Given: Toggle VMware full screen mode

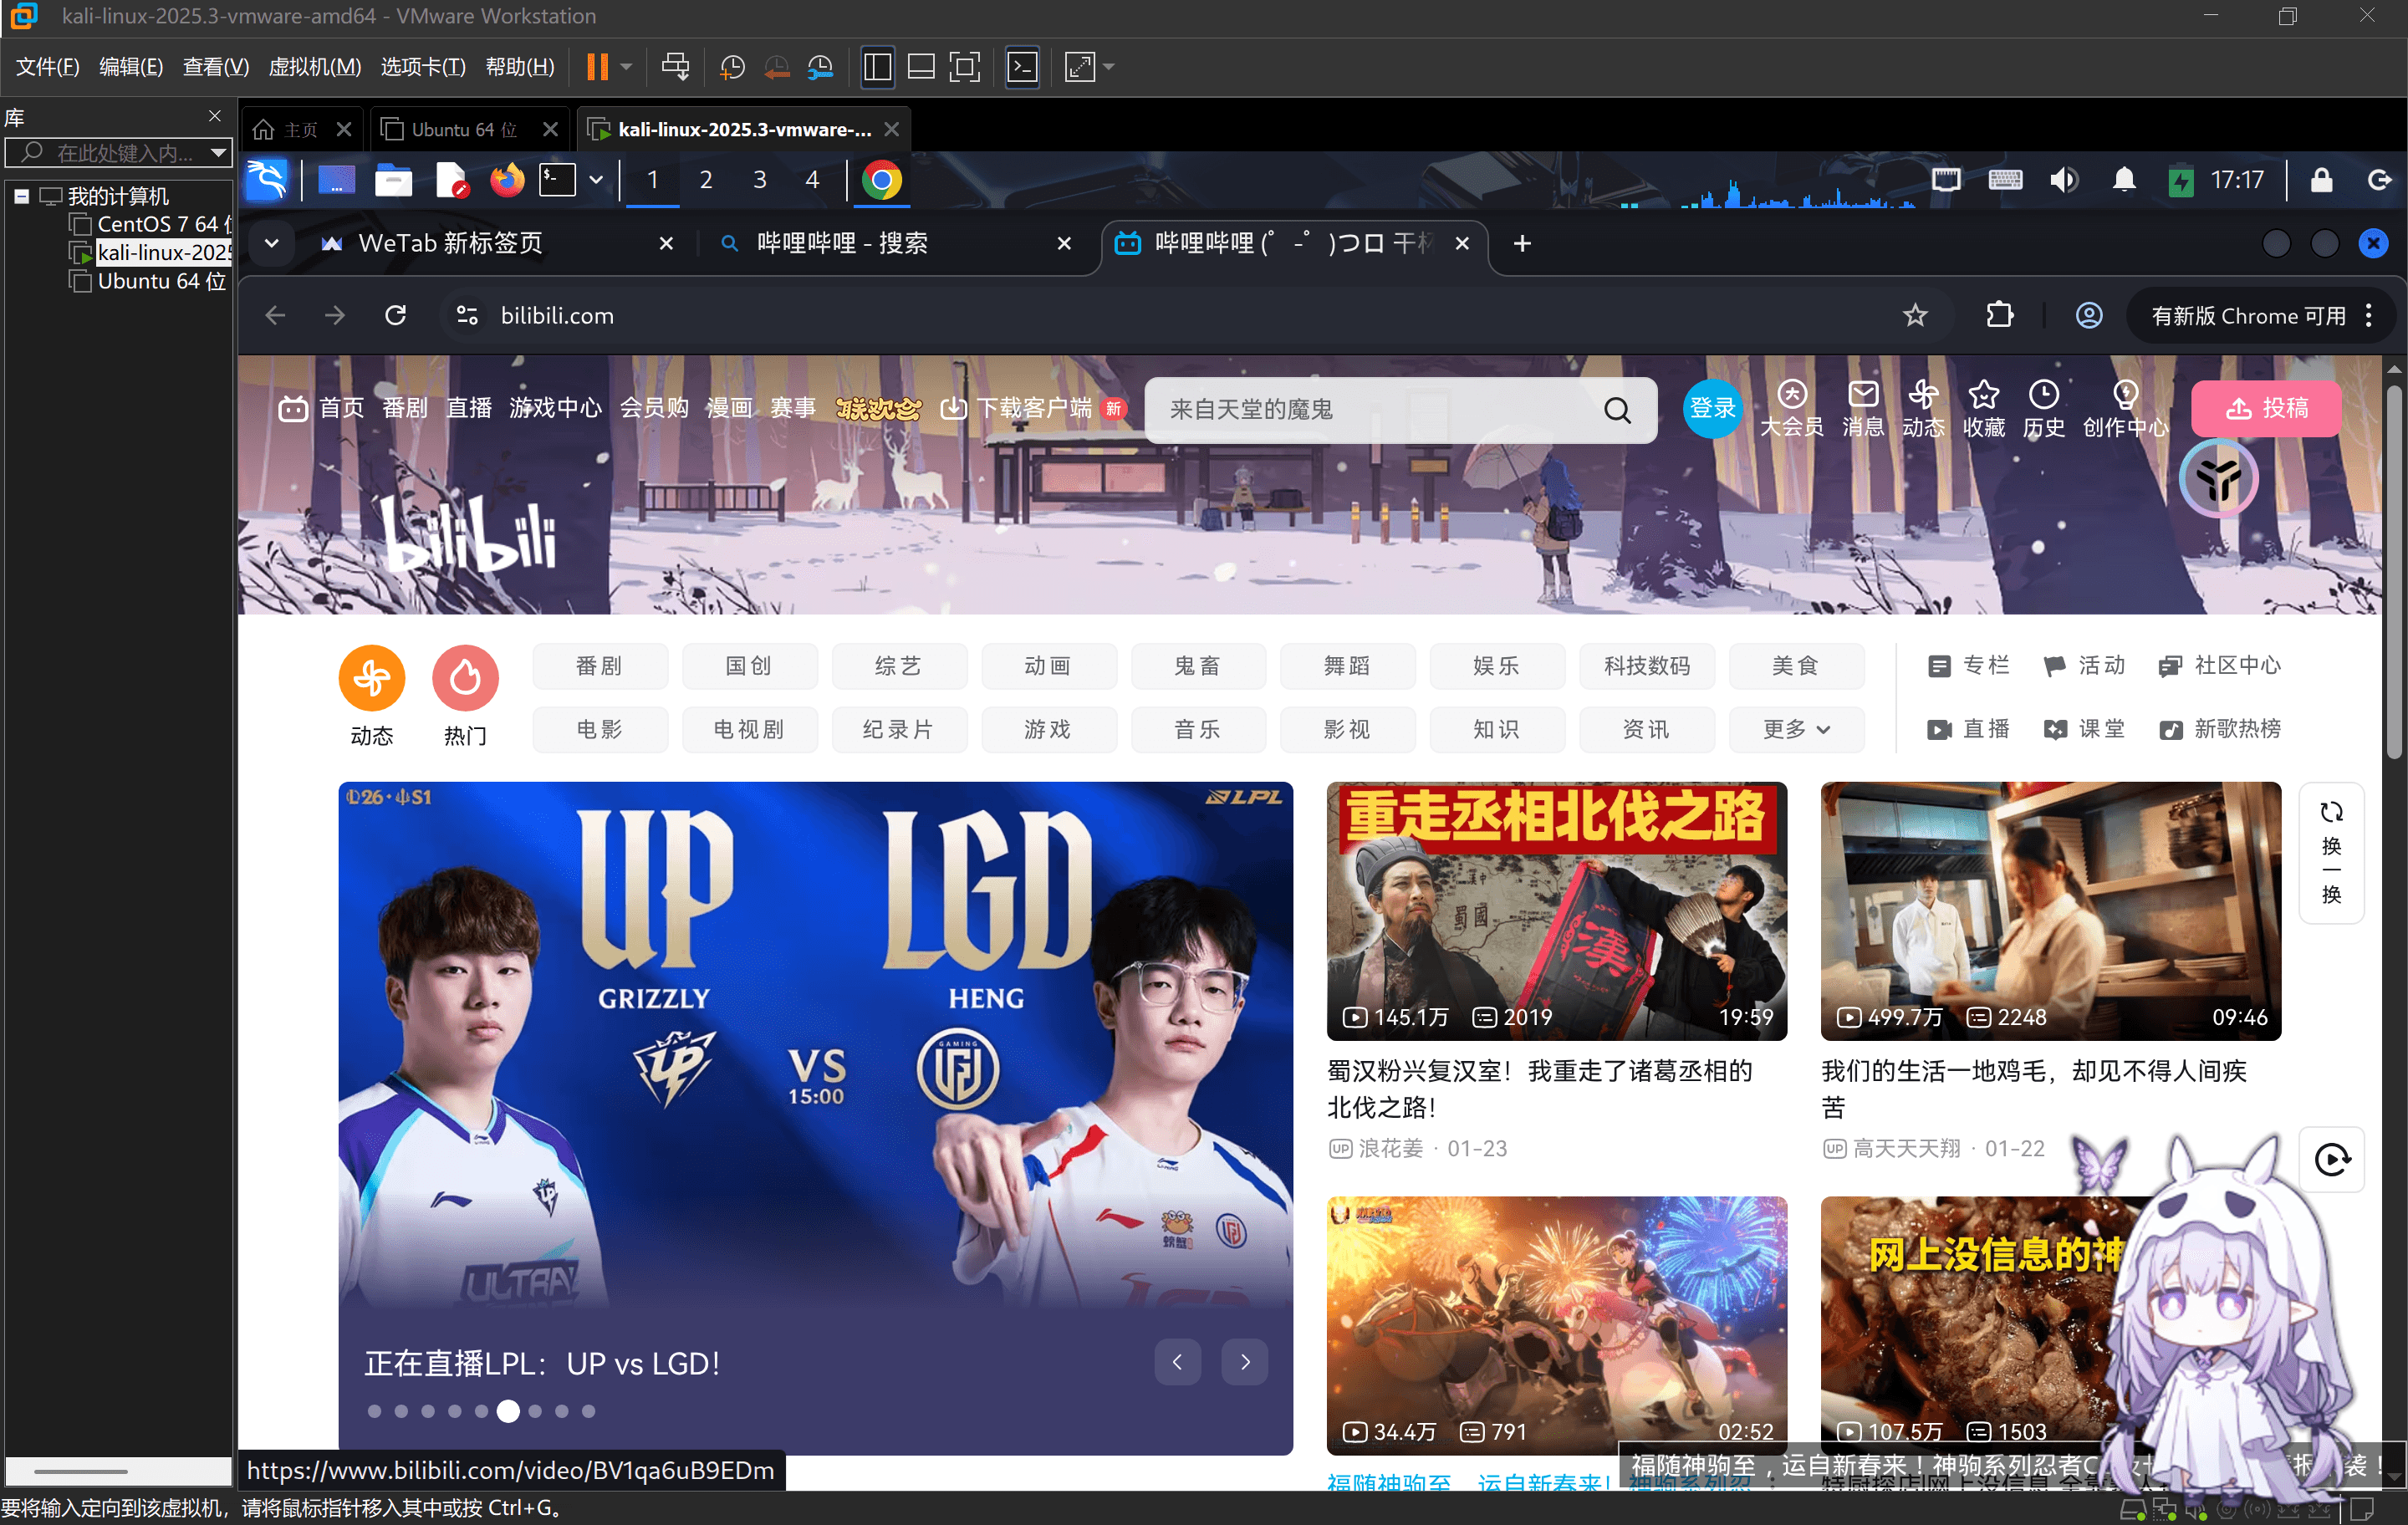Looking at the screenshot, I should point(964,67).
